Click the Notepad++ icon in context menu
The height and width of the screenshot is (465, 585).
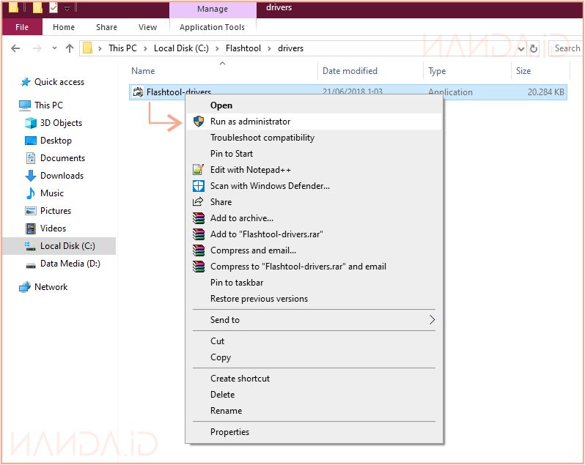tap(197, 170)
